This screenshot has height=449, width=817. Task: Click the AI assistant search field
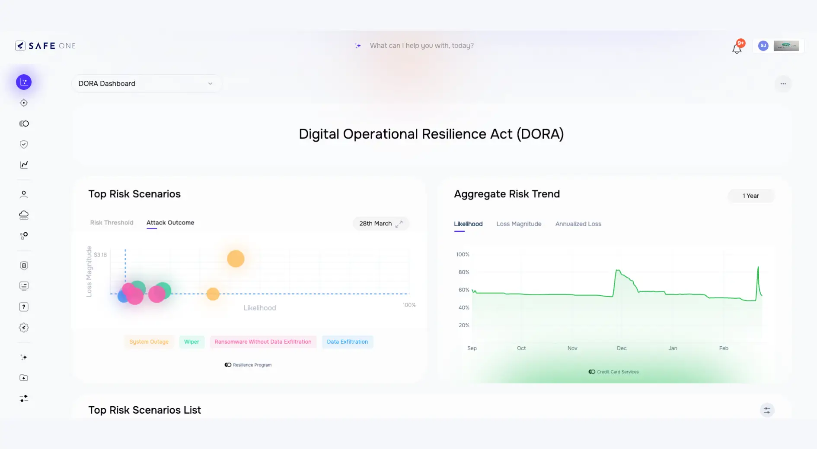pos(421,46)
